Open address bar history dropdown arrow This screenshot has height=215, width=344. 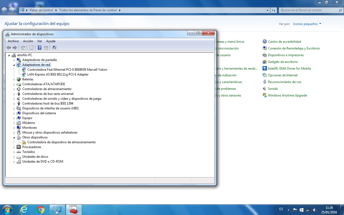[267, 10]
